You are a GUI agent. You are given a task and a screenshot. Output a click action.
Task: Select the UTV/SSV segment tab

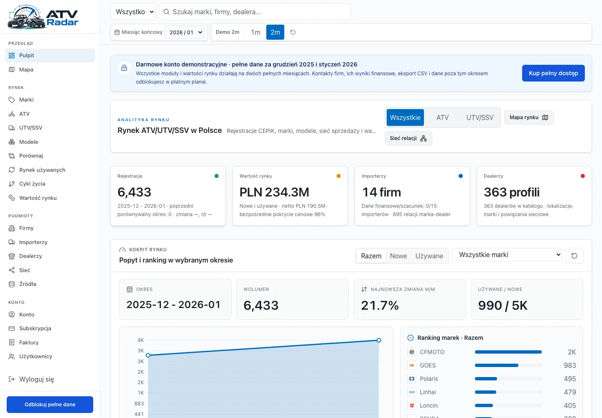coord(480,117)
